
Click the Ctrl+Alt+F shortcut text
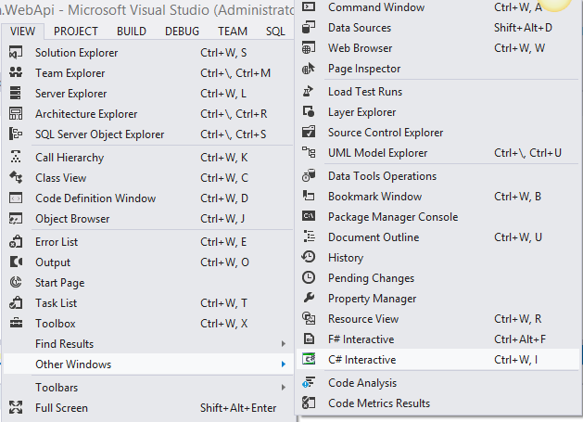[x=520, y=339]
